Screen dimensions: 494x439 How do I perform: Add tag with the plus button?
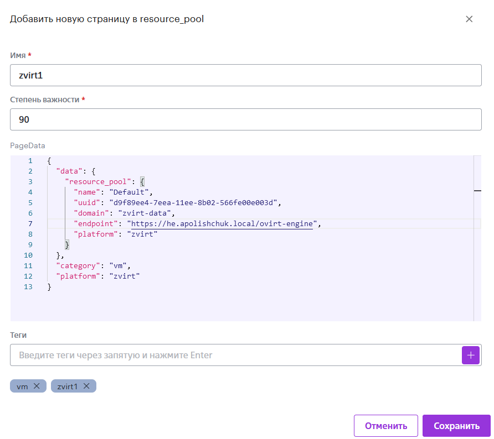pyautogui.click(x=470, y=355)
